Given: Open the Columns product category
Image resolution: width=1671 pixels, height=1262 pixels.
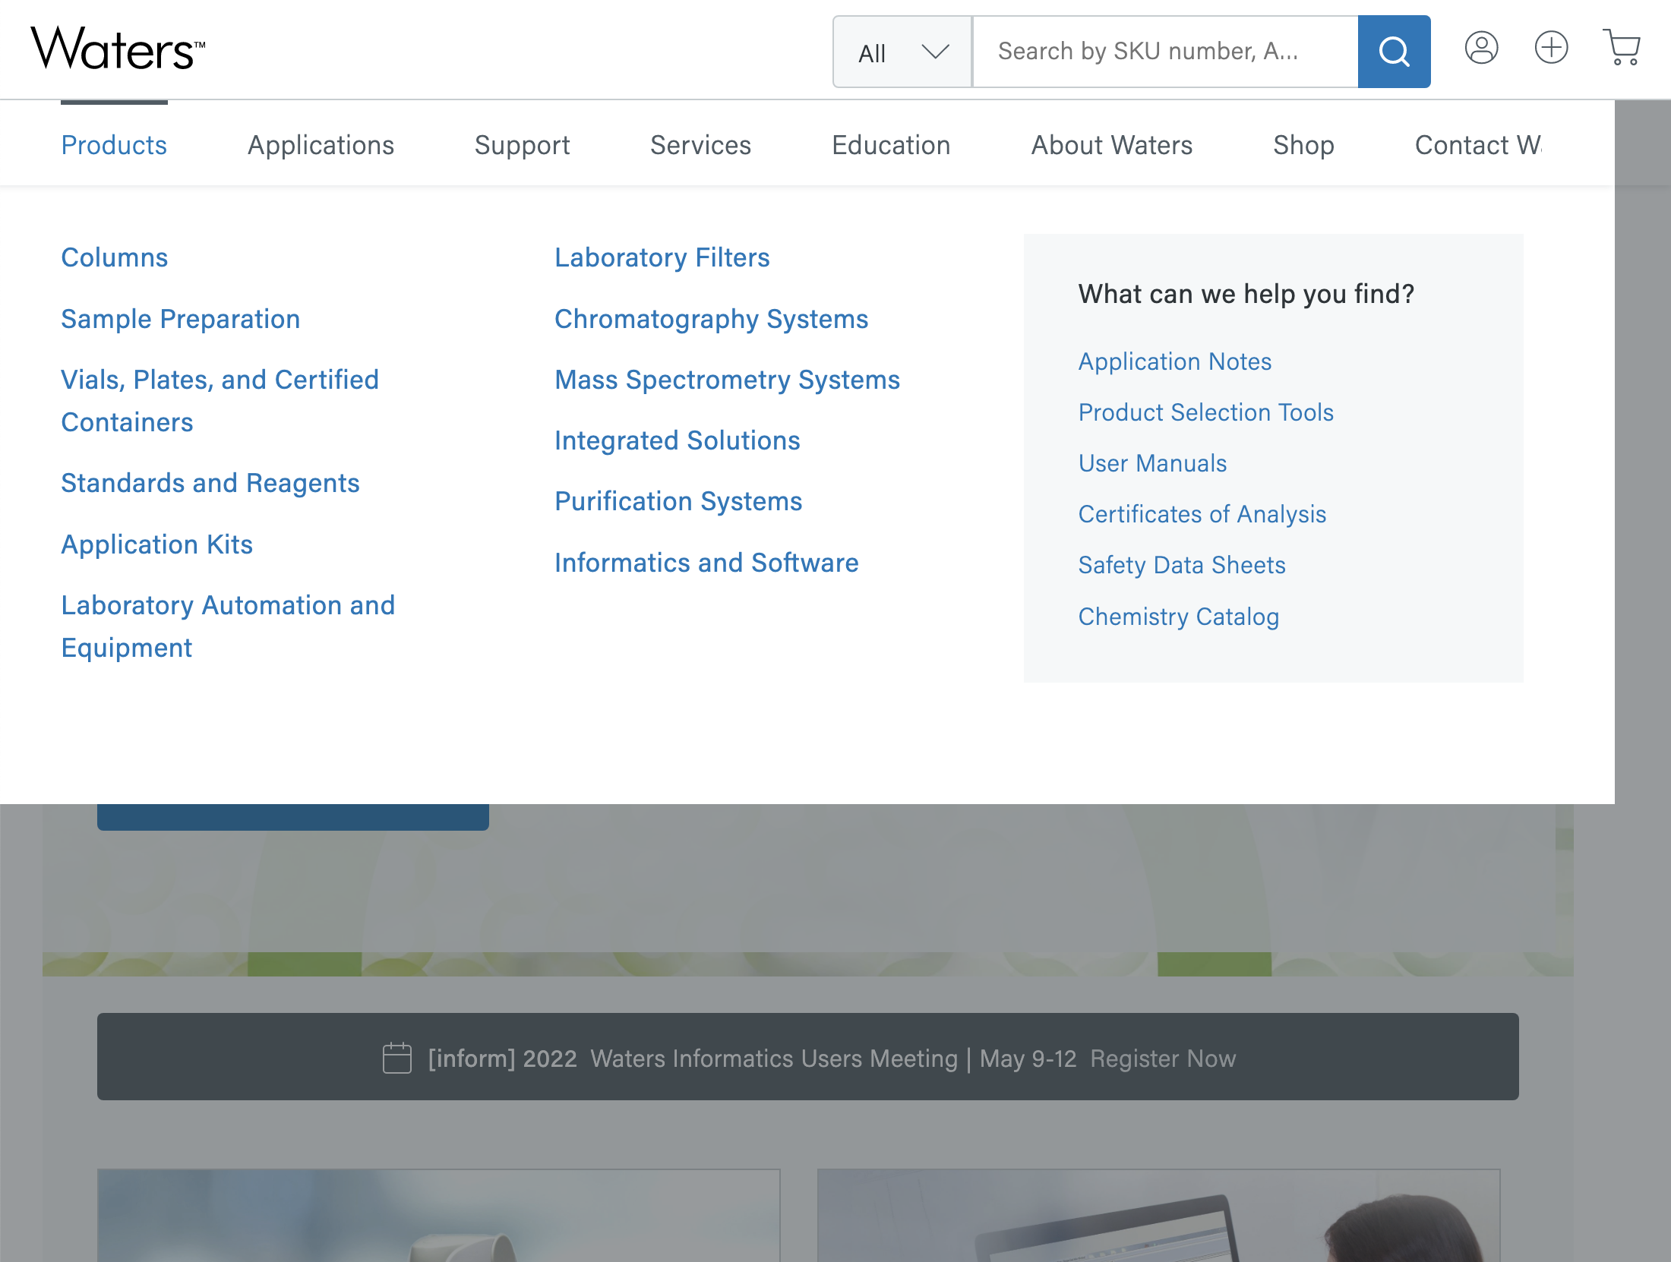Looking at the screenshot, I should [114, 257].
